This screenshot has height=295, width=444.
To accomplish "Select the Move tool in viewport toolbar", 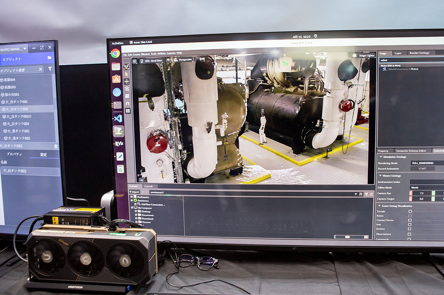I will (127, 81).
